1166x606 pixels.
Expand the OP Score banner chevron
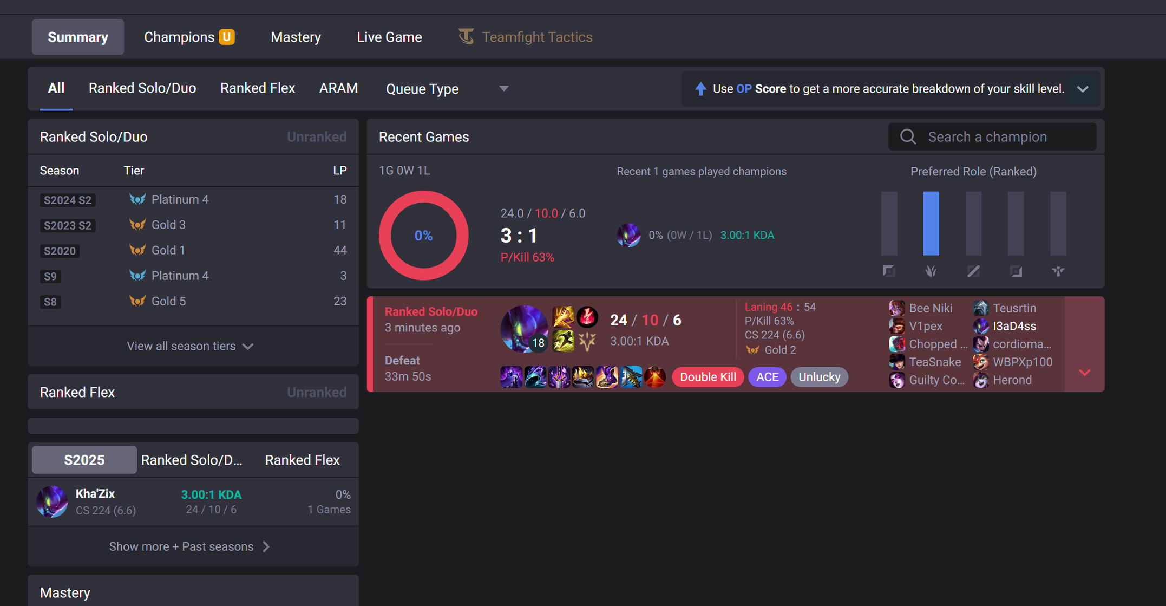(1083, 89)
